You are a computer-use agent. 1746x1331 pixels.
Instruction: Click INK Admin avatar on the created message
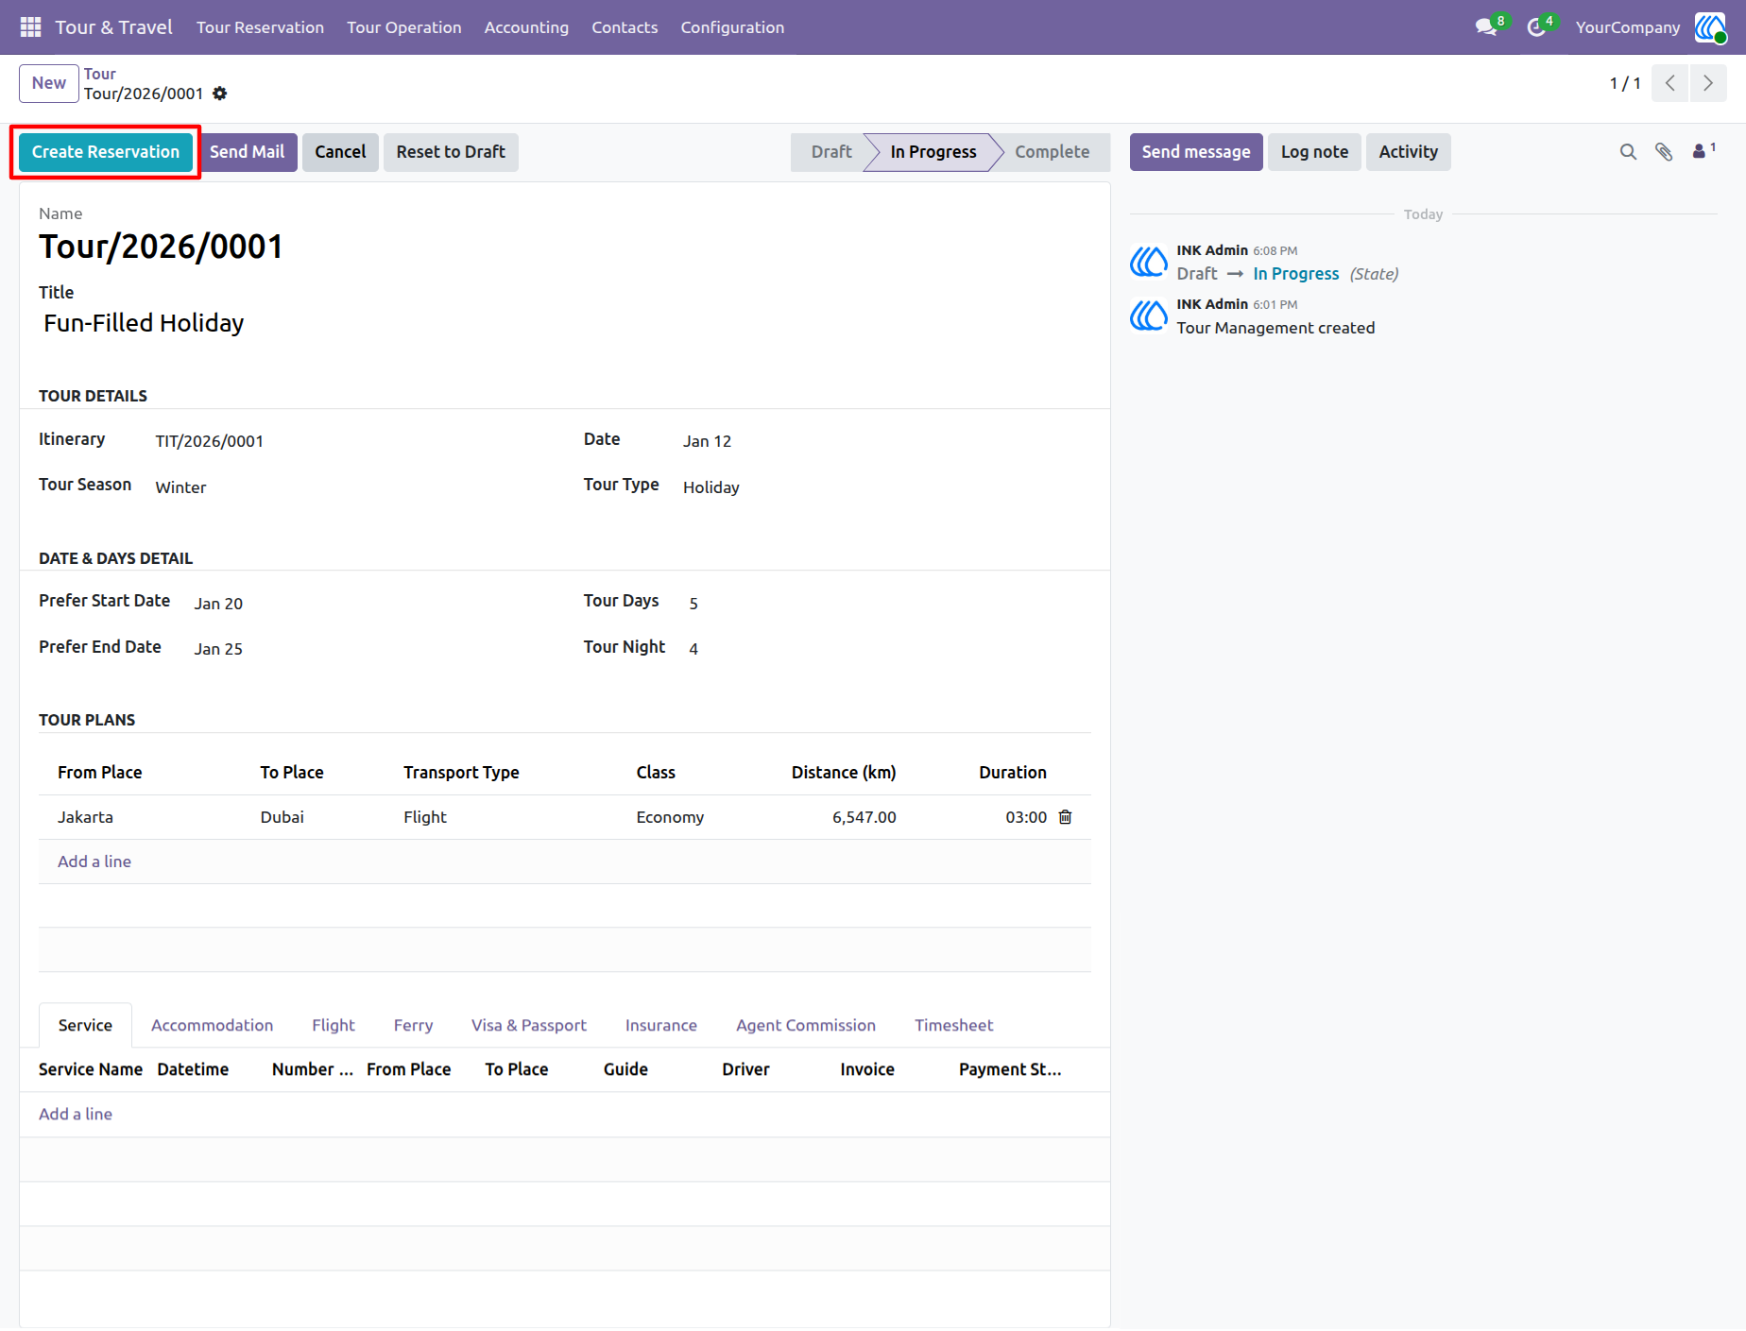(1149, 316)
